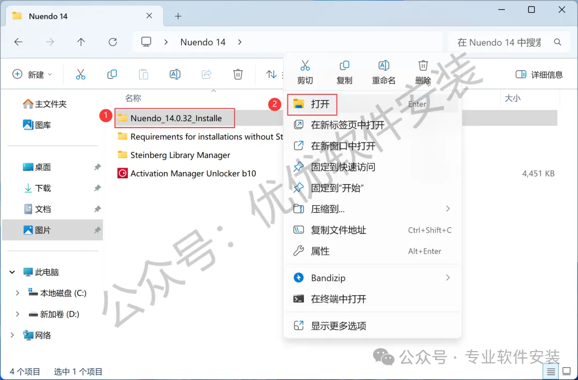Open the Sort options icon in toolbar
This screenshot has height=380, width=578.
tap(271, 74)
